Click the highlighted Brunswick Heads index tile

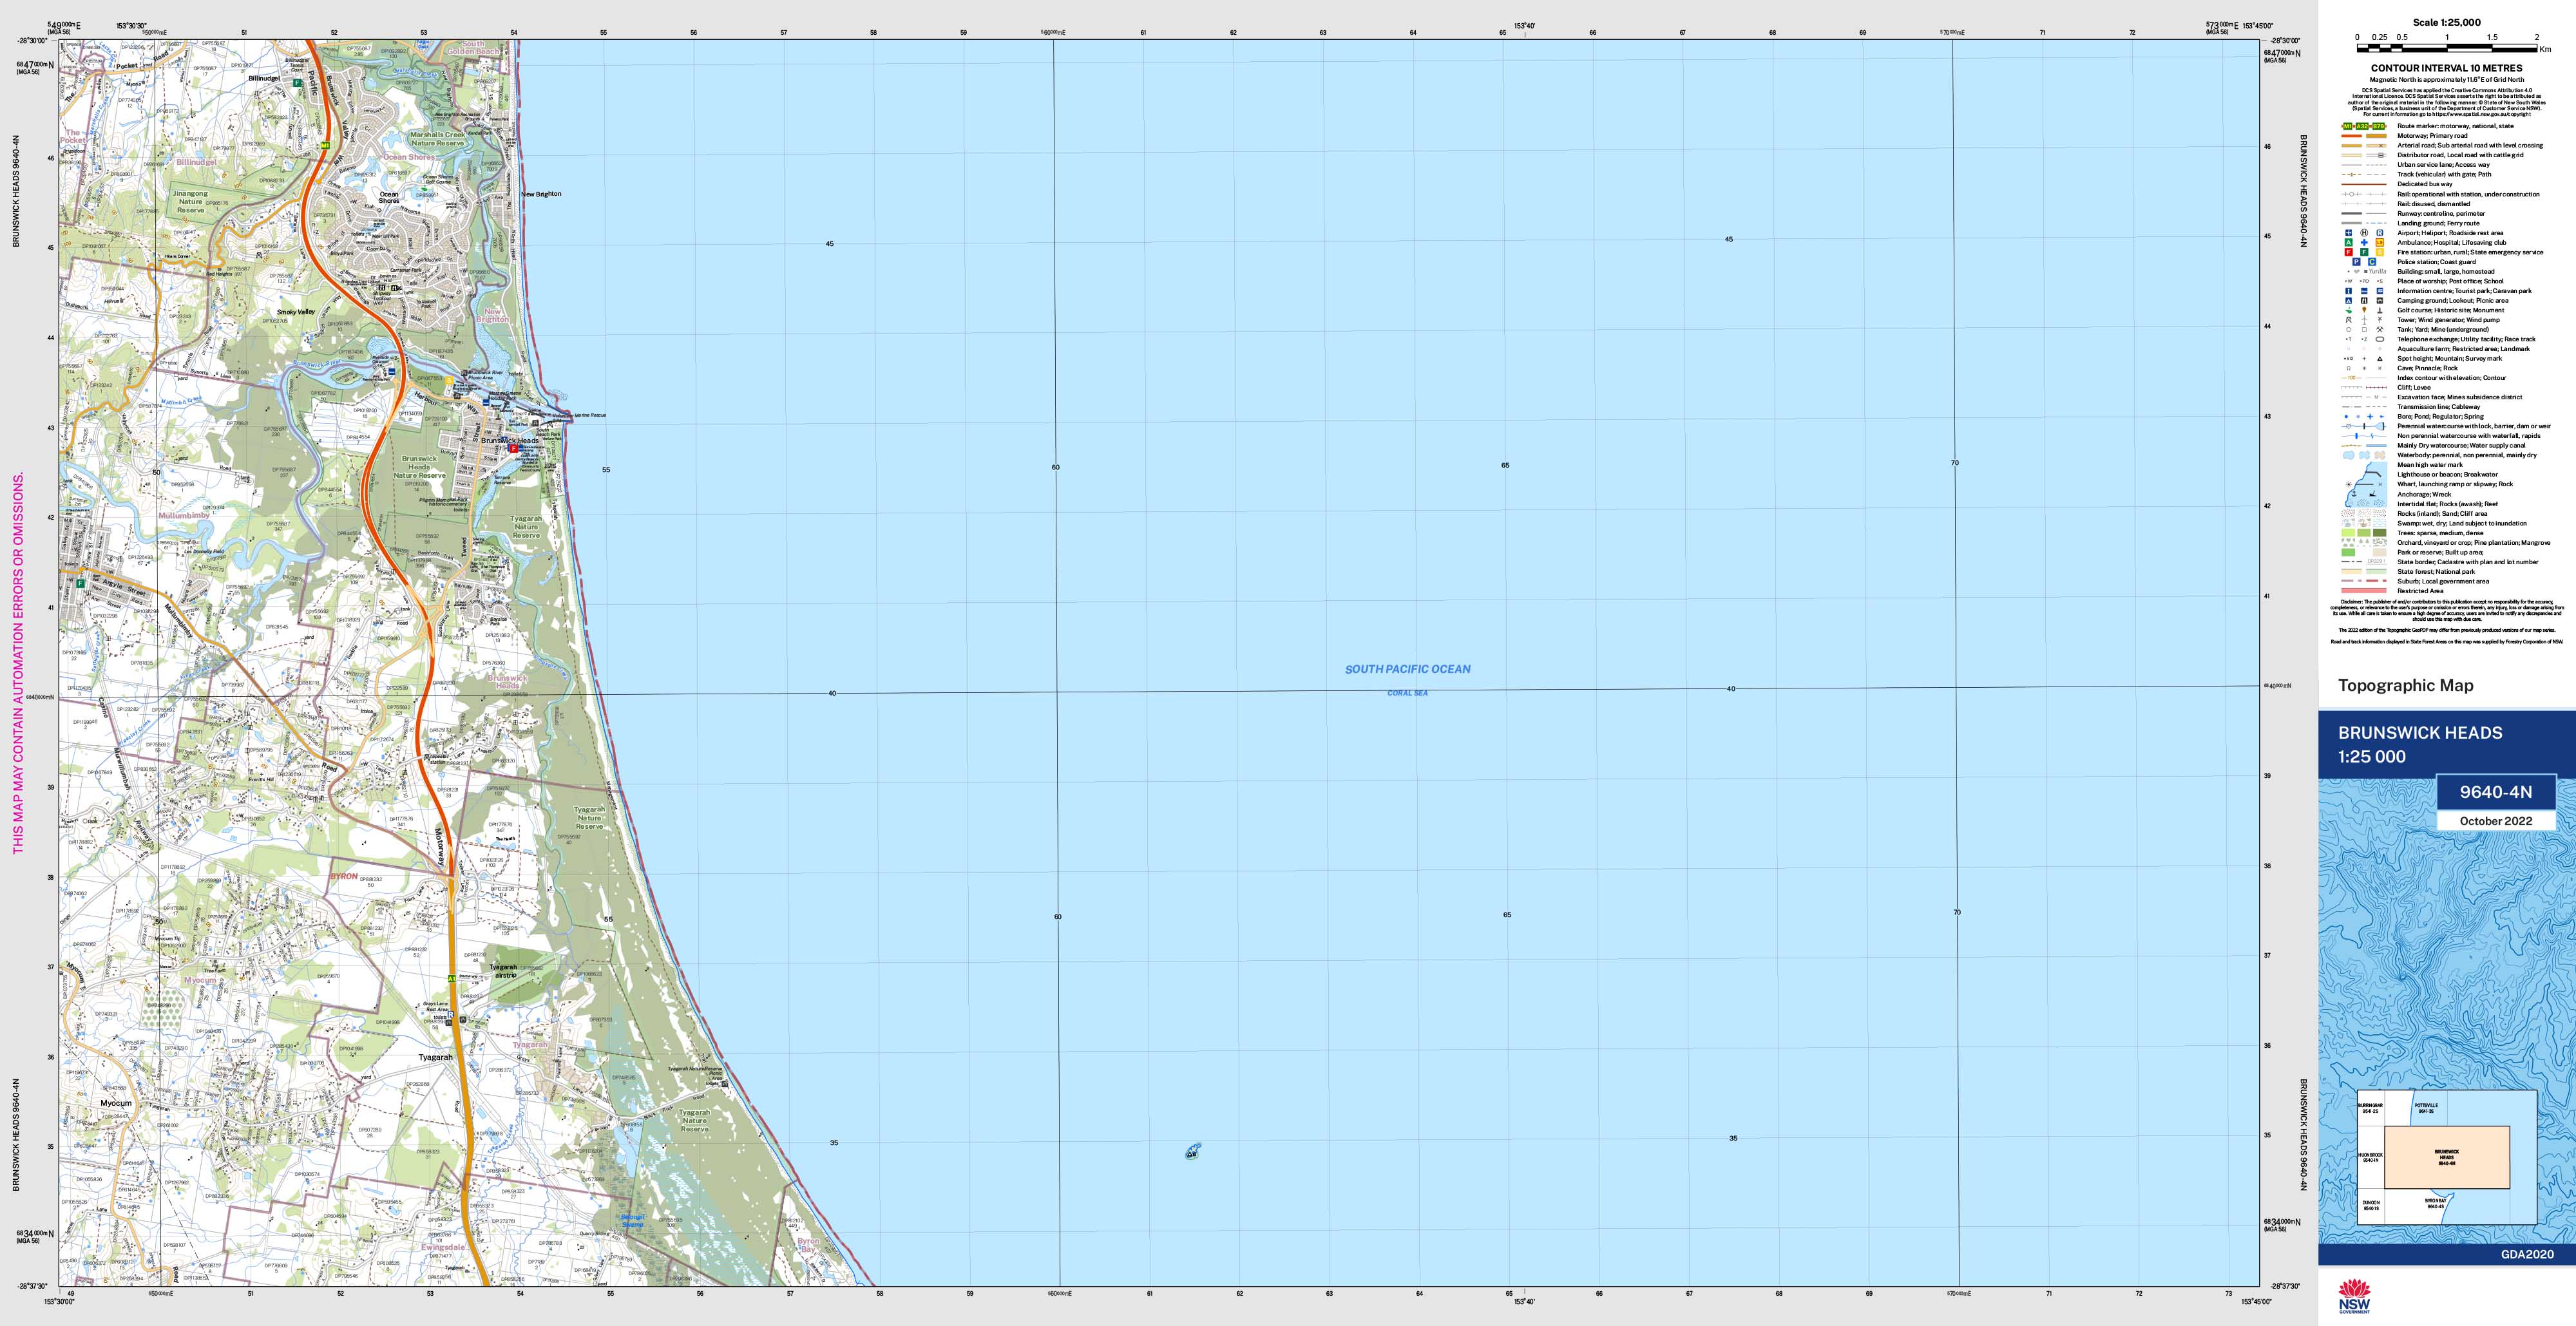(x=2447, y=1157)
